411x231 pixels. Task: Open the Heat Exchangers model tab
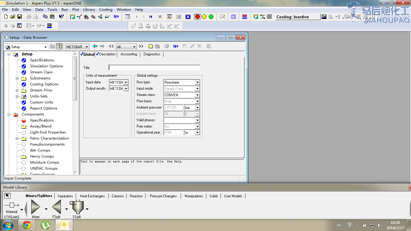coord(92,196)
